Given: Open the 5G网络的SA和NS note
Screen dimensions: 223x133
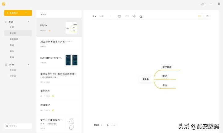Looking at the screenshot, I should point(59,60).
